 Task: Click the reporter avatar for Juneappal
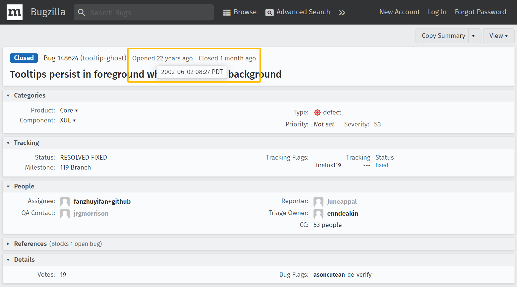tap(318, 202)
